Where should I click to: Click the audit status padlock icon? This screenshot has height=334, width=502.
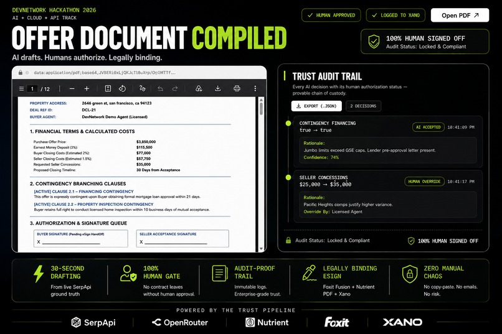pos(288,240)
